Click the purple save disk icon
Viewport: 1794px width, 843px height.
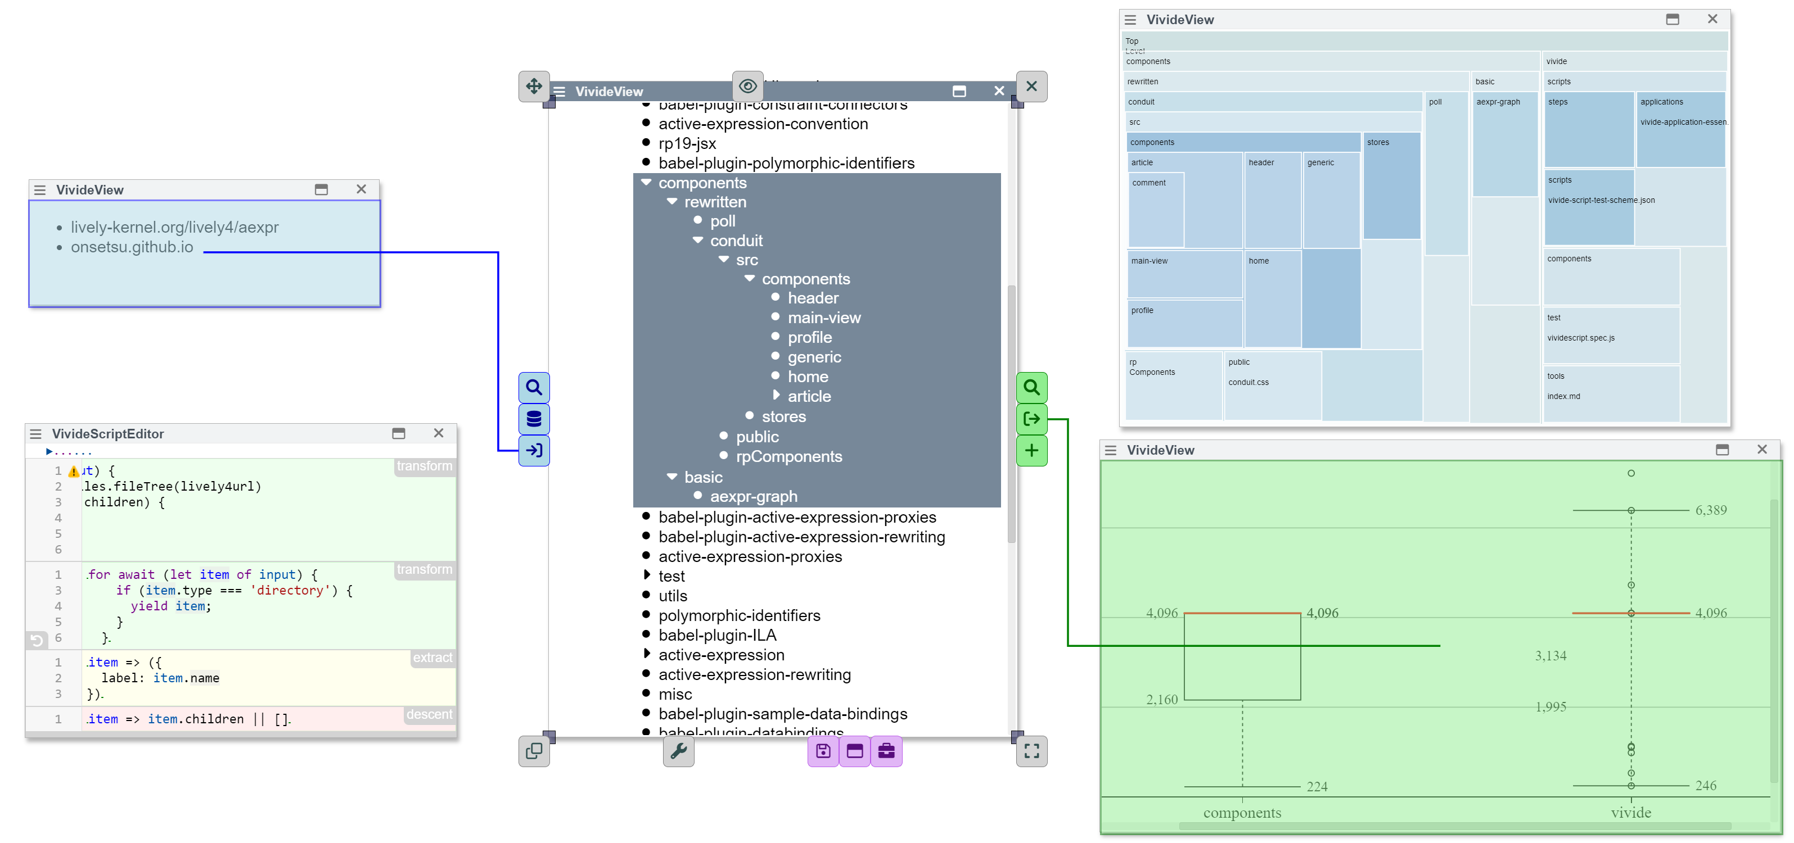click(823, 751)
